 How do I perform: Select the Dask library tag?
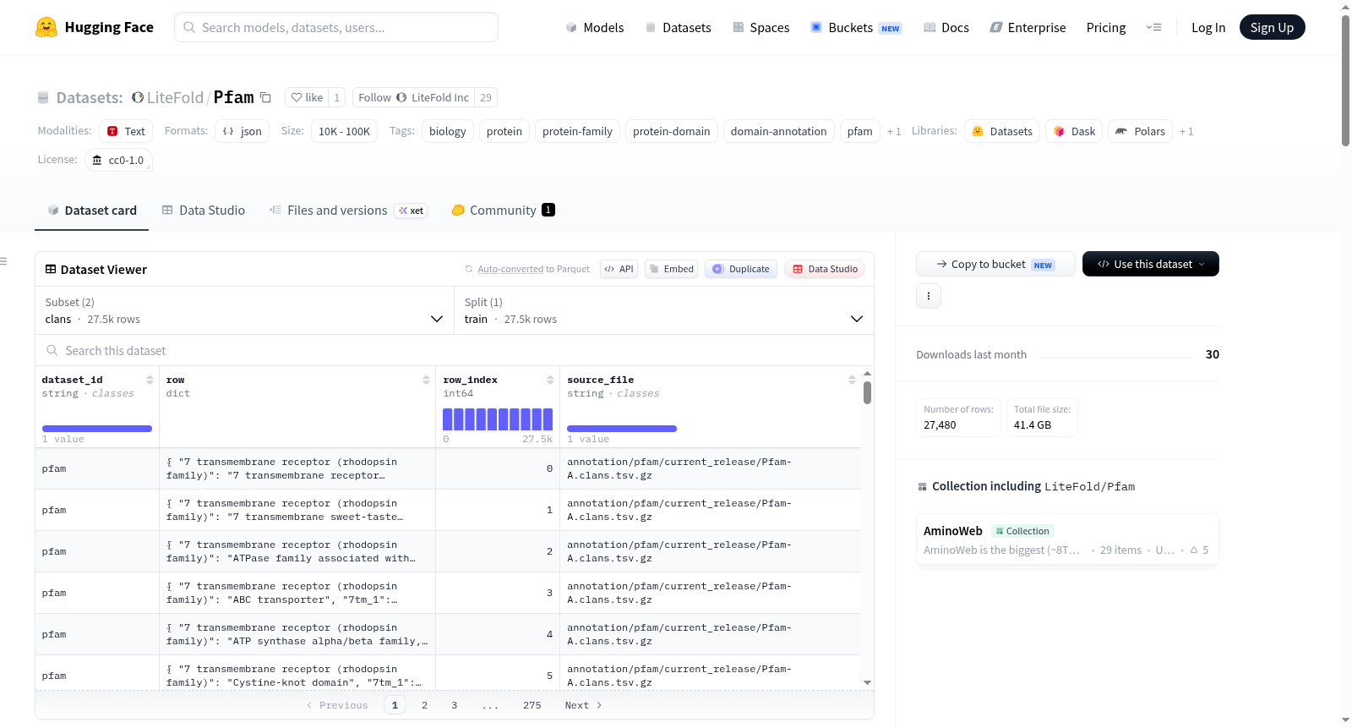(x=1074, y=131)
